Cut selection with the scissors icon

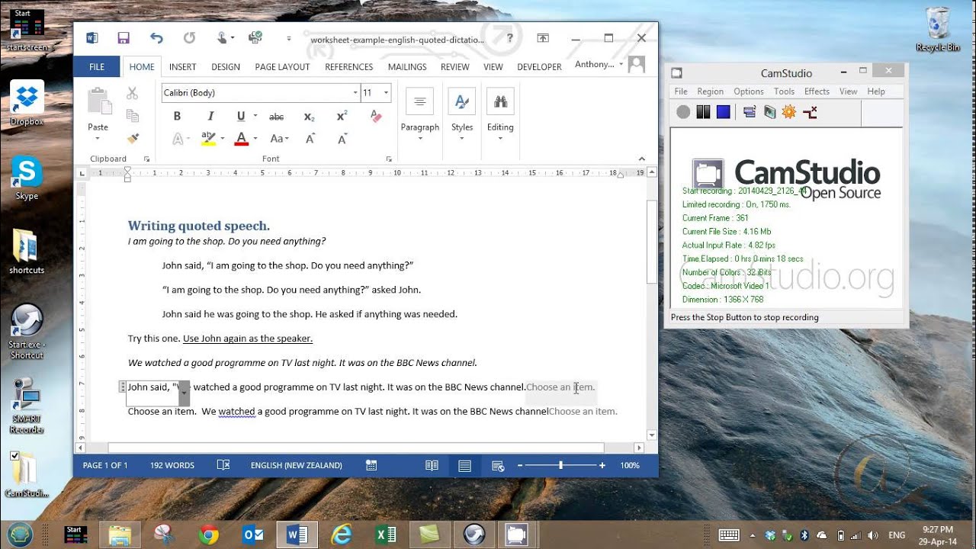[132, 93]
